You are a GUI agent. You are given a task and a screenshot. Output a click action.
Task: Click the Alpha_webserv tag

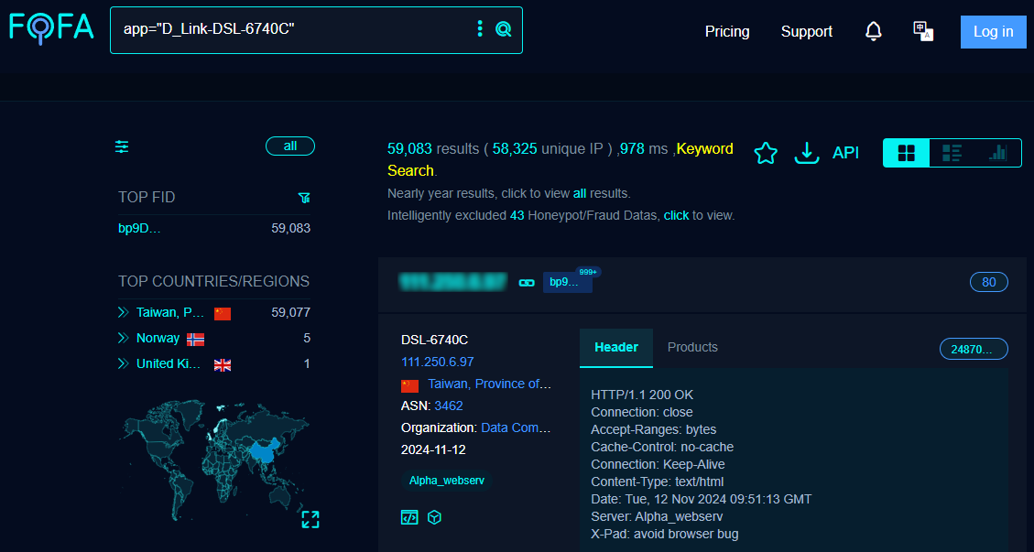[446, 481]
